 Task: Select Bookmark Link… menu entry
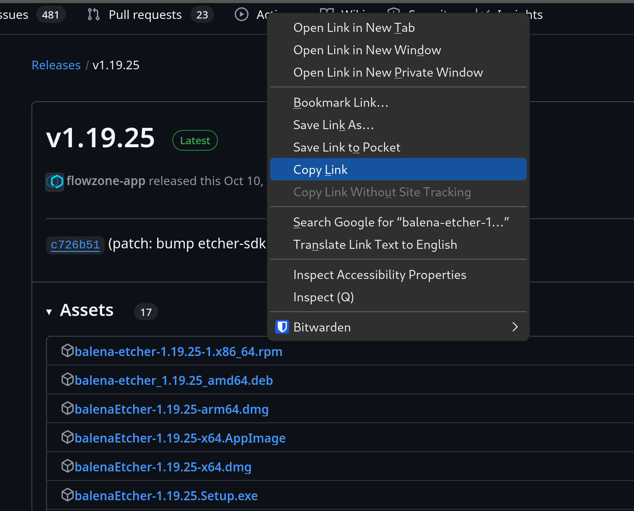coord(398,102)
